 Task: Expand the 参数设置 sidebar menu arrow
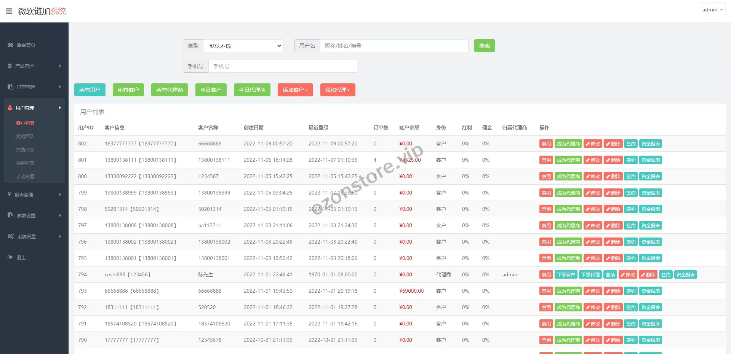point(60,215)
